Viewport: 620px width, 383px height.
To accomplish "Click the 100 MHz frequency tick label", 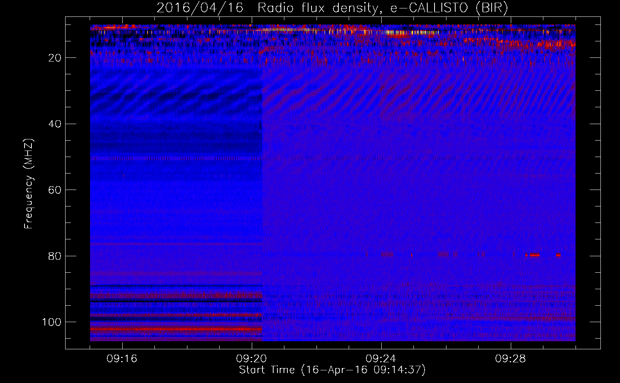I will click(x=52, y=322).
